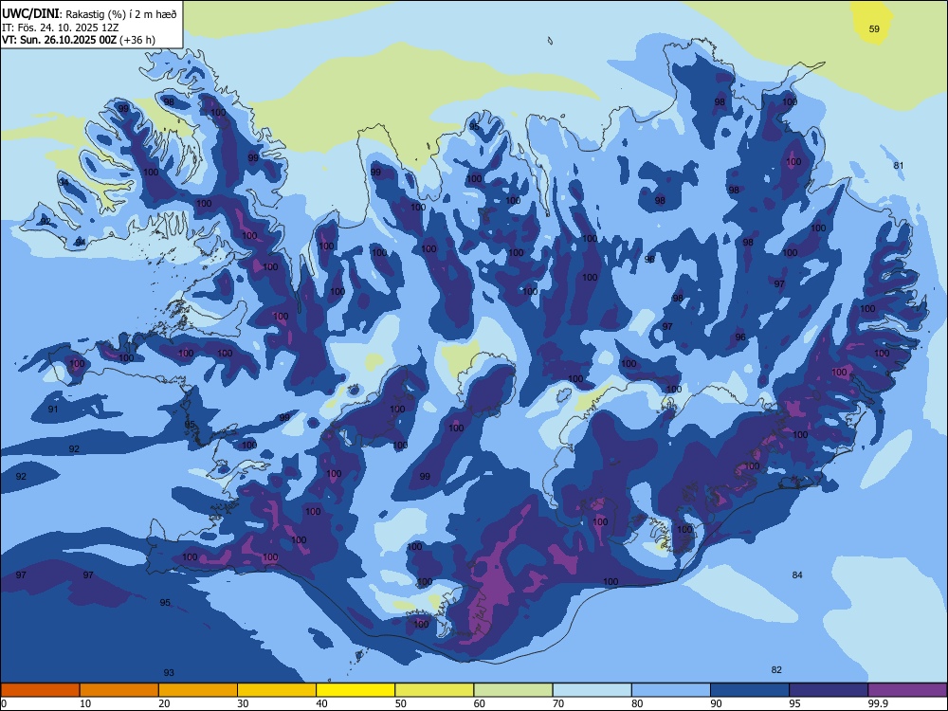Pick the 20–30 legend color segment

pyautogui.click(x=198, y=690)
